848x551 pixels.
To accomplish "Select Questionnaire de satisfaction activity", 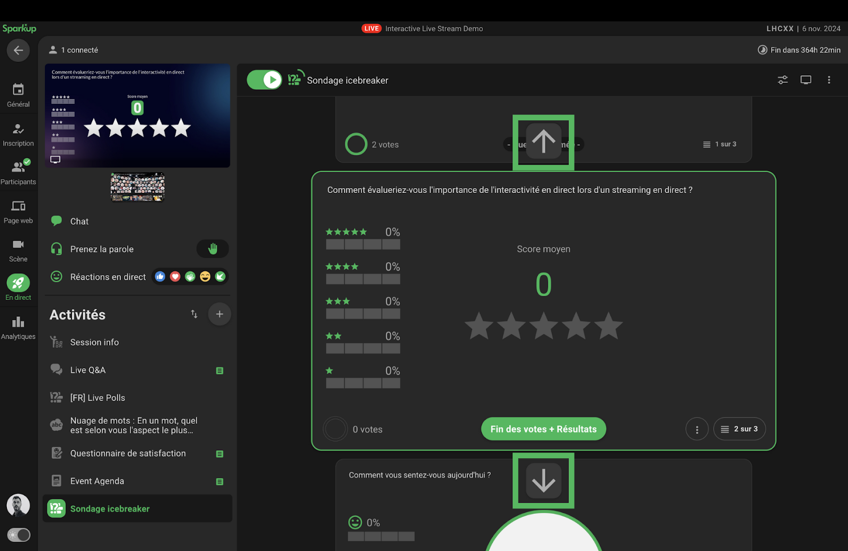I will 128,454.
